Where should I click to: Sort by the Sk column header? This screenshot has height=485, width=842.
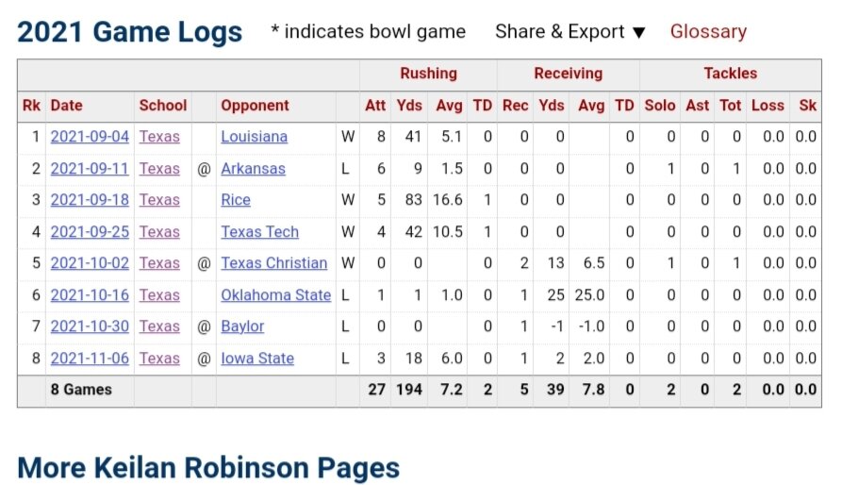807,106
